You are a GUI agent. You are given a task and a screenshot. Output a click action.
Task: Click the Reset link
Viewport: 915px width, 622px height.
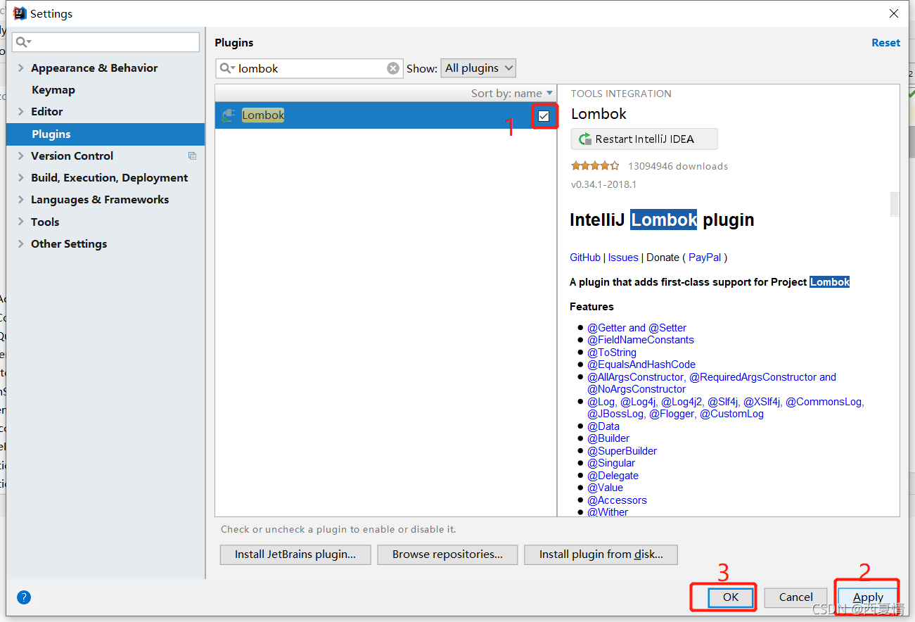pos(885,43)
